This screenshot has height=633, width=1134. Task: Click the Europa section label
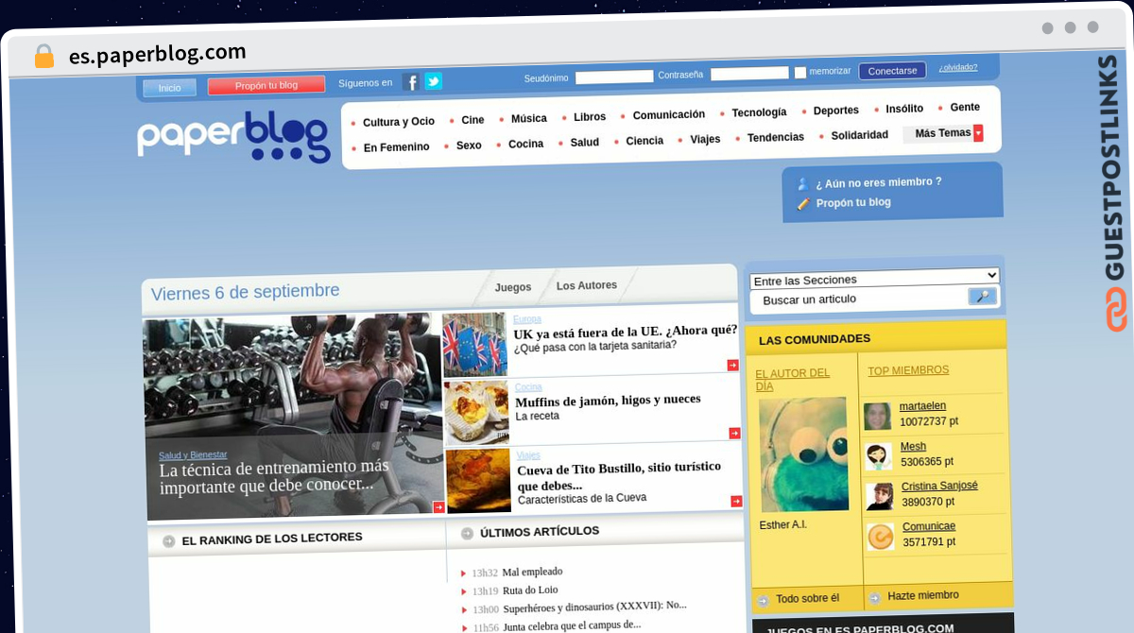click(527, 319)
